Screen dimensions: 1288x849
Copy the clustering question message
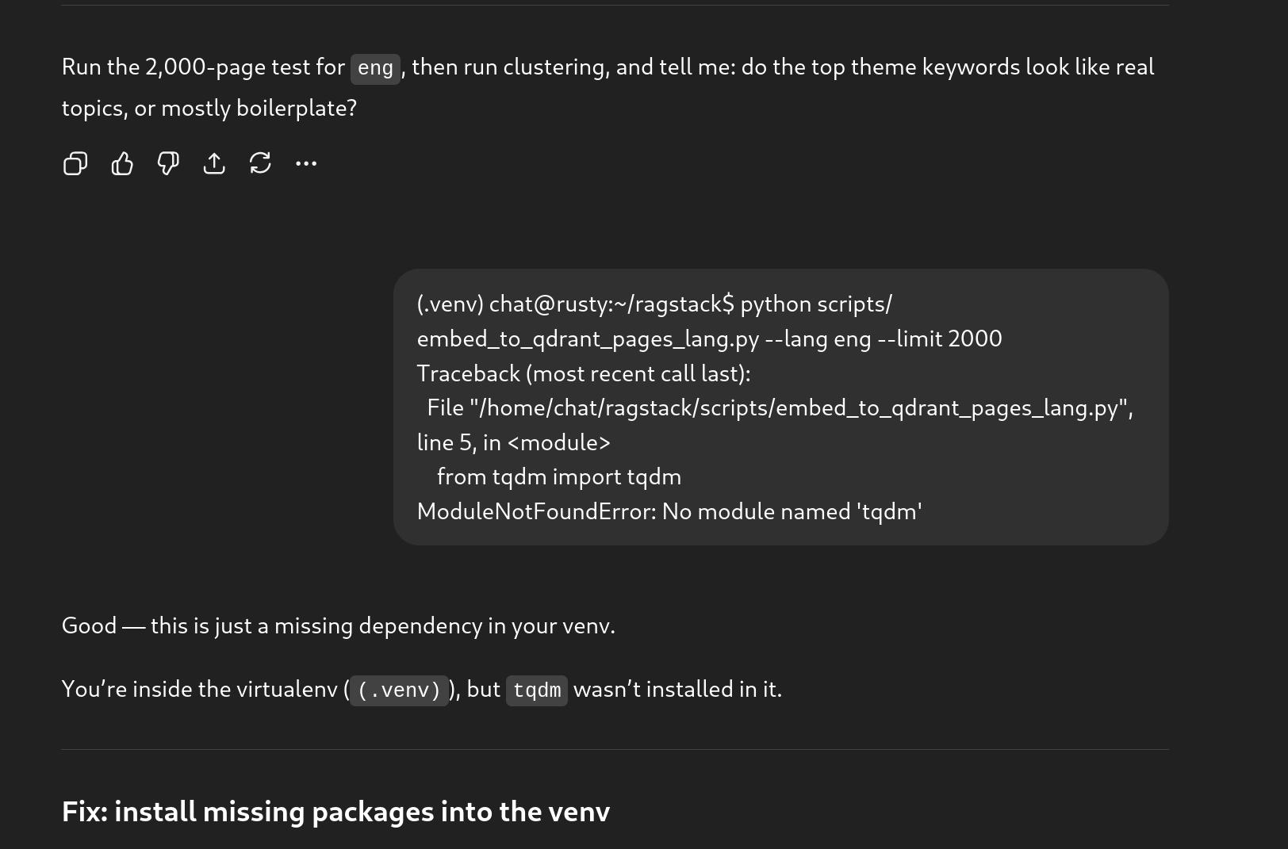[75, 163]
